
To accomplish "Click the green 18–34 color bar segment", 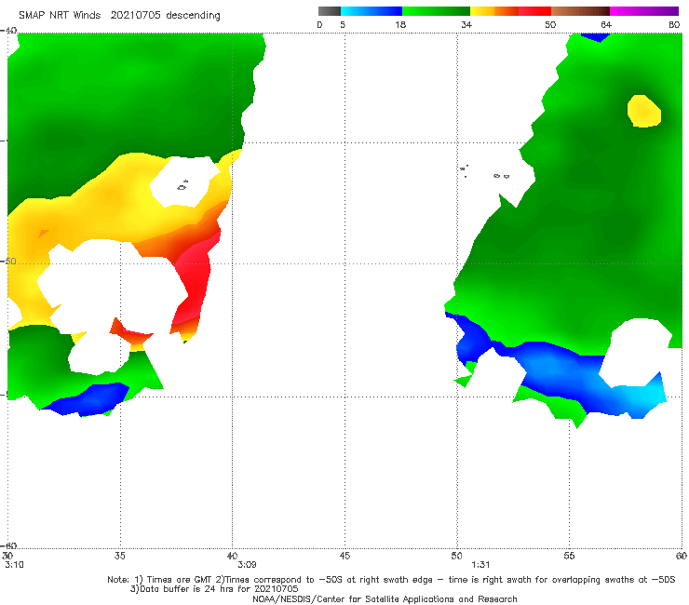I will 436,11.
